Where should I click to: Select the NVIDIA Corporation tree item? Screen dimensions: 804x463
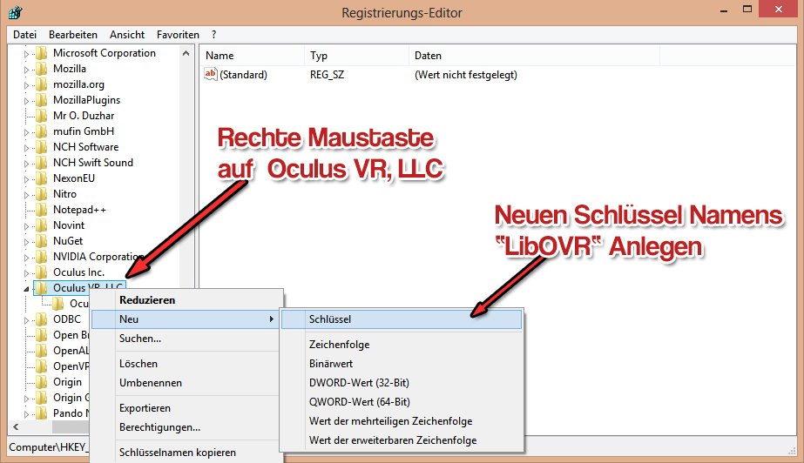coord(98,257)
